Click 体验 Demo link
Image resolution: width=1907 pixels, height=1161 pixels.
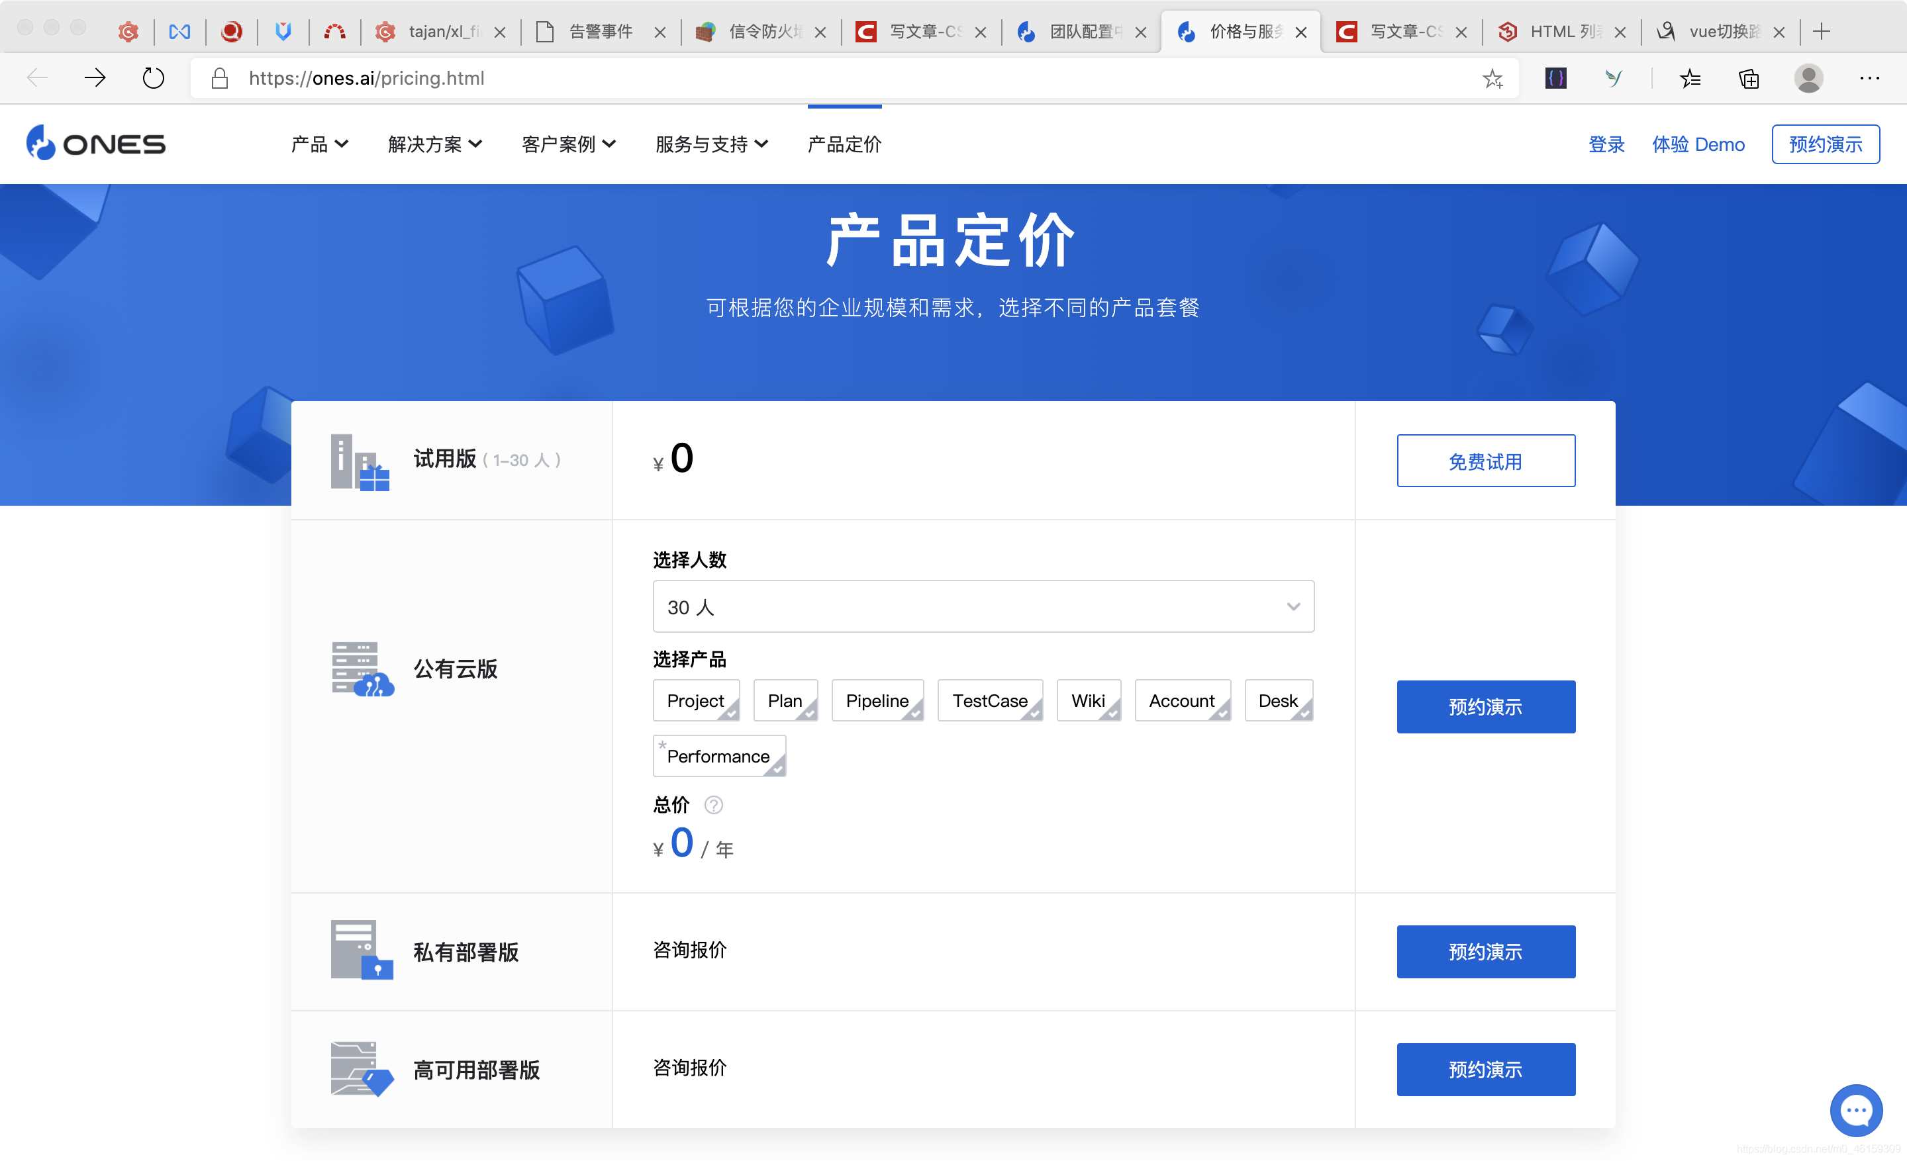1698,145
